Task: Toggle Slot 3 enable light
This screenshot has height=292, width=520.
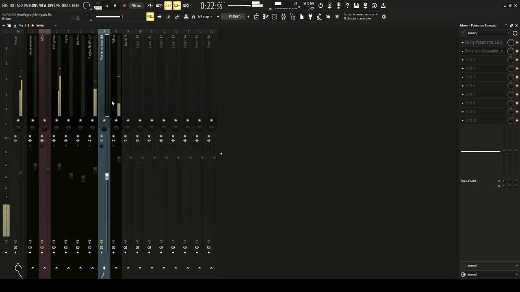Action: pyautogui.click(x=517, y=60)
